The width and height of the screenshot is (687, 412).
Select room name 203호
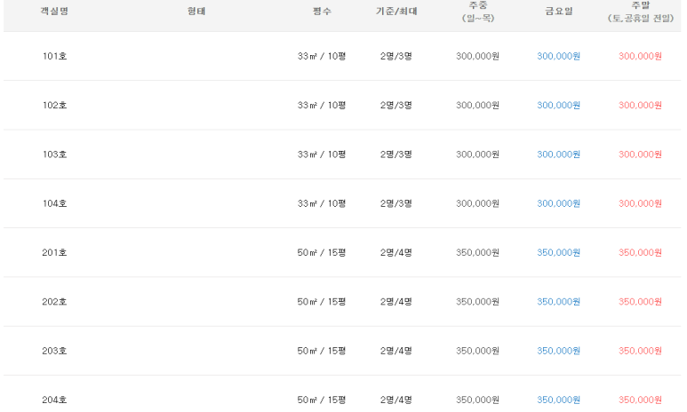pyautogui.click(x=54, y=351)
